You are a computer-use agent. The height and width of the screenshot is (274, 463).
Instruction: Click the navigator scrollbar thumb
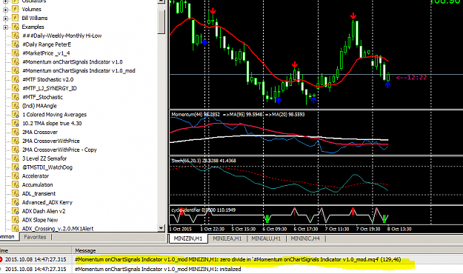point(161,21)
